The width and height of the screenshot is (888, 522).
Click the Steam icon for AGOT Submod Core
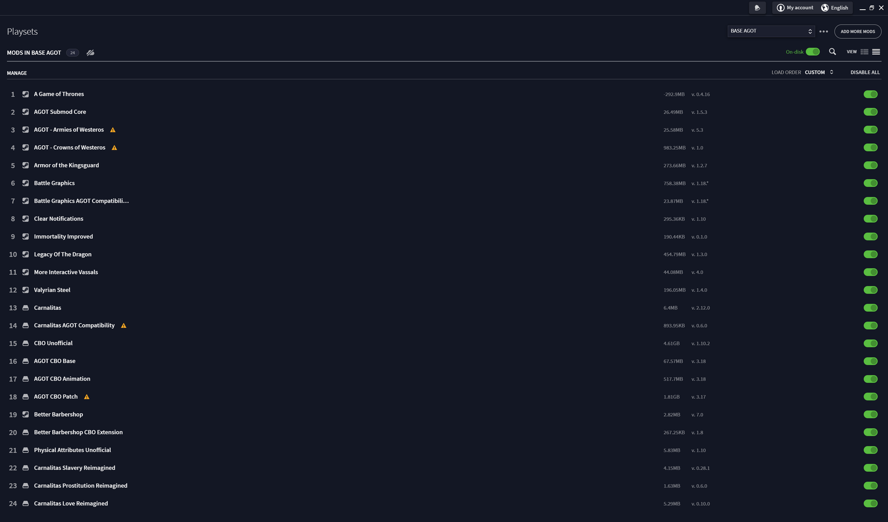[25, 112]
